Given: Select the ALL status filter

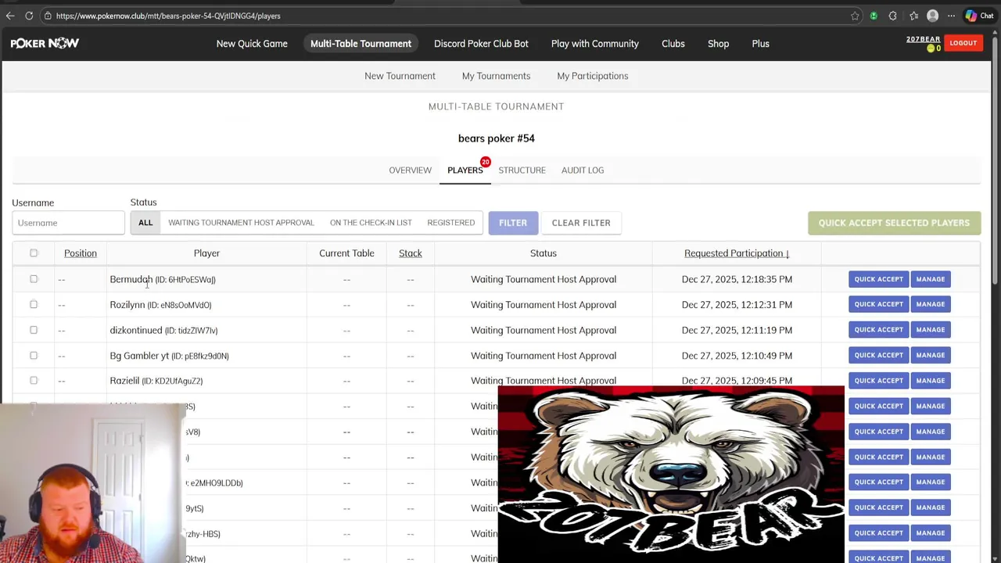Looking at the screenshot, I should point(145,223).
